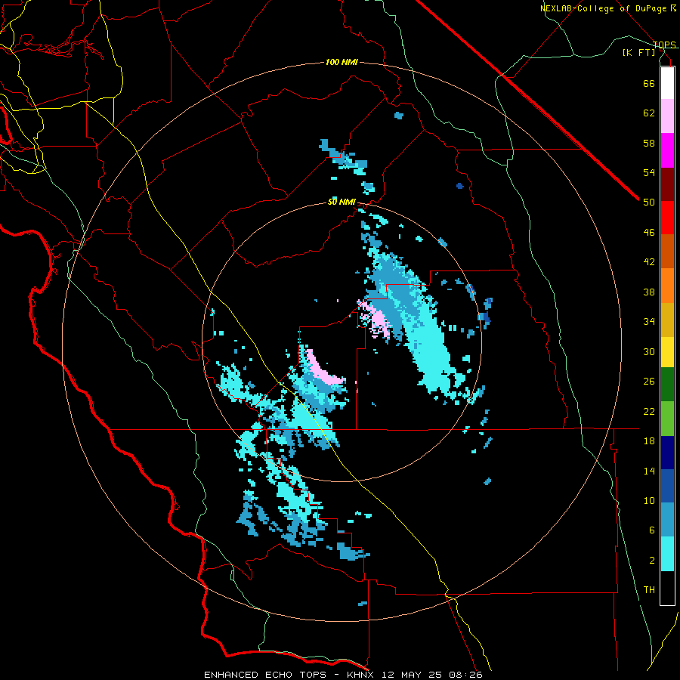Click the navy swatch between 18 and 22
The image size is (680, 680).
667,453
